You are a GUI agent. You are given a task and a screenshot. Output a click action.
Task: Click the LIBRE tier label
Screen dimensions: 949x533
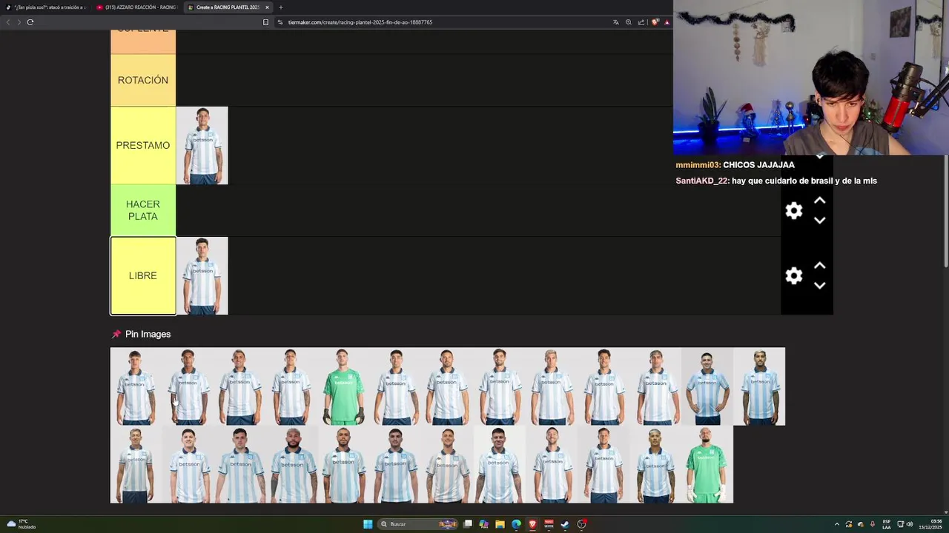(x=143, y=275)
